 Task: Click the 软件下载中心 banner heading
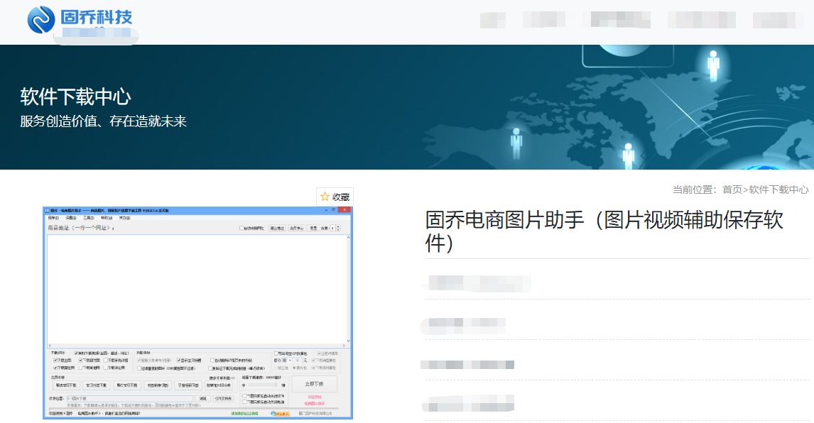click(x=76, y=97)
